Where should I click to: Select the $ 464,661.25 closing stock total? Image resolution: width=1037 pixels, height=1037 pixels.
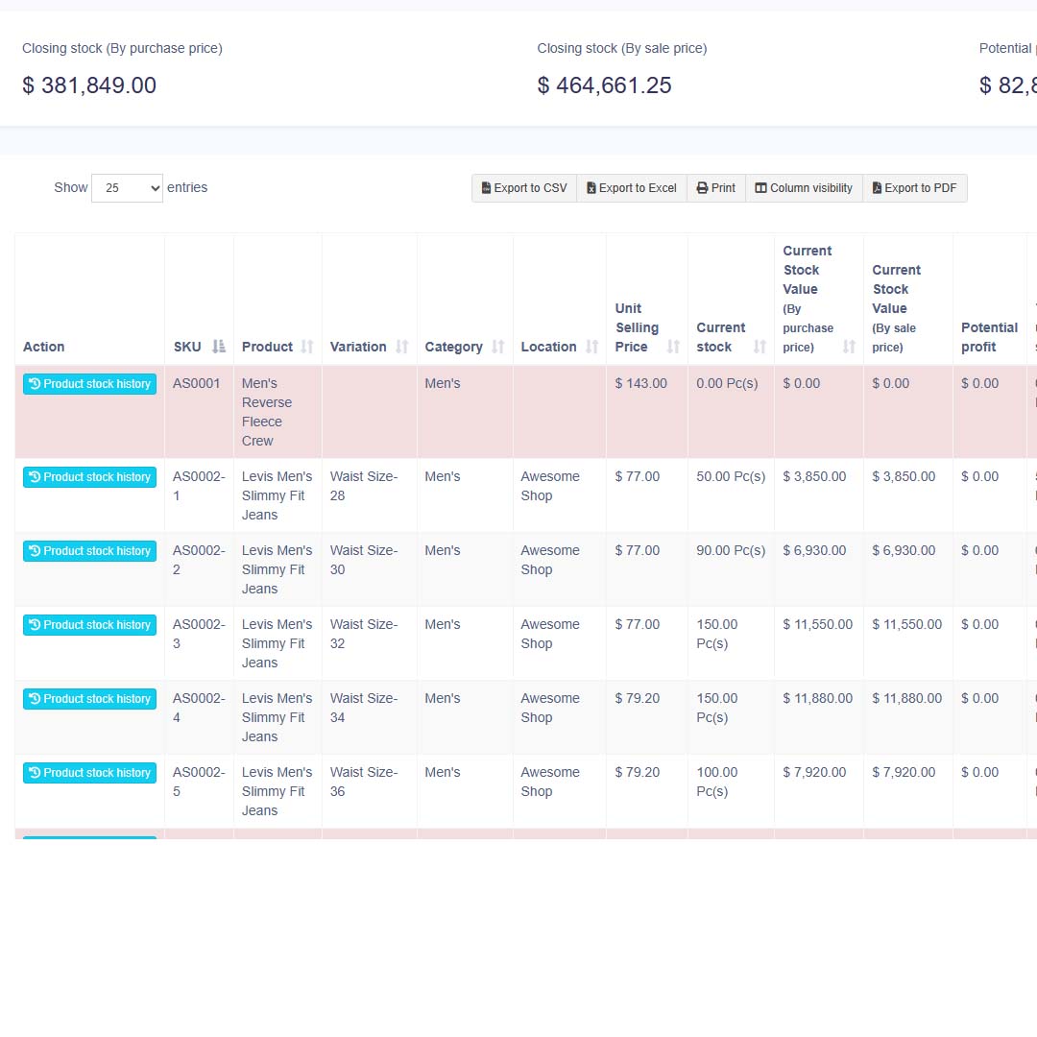click(605, 85)
